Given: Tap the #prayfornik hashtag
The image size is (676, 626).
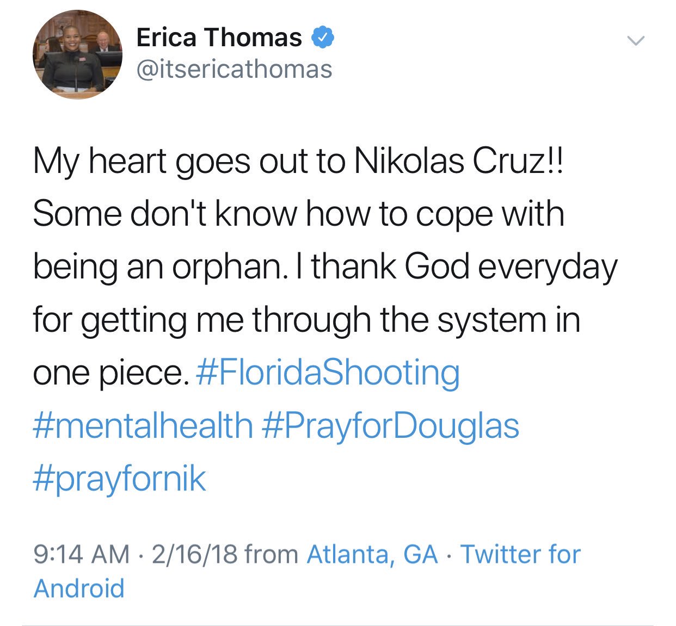Looking at the screenshot, I should click(120, 479).
